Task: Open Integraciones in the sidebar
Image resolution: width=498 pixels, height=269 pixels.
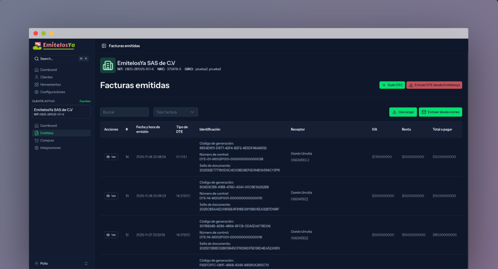Action: [50, 148]
